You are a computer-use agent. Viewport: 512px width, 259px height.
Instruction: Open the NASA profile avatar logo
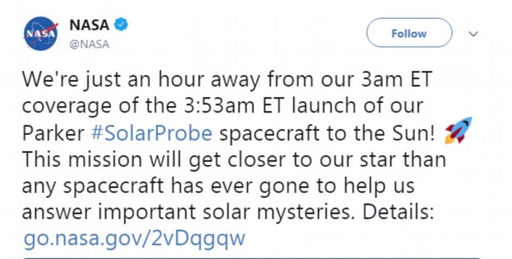[x=41, y=33]
